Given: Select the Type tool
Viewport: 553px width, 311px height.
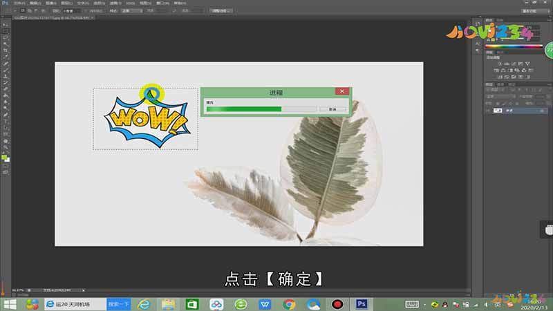Looking at the screenshot, I should (x=6, y=122).
